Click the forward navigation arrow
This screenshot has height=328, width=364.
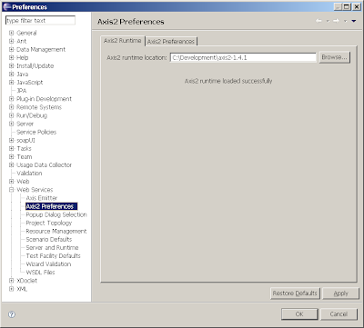[x=336, y=21]
